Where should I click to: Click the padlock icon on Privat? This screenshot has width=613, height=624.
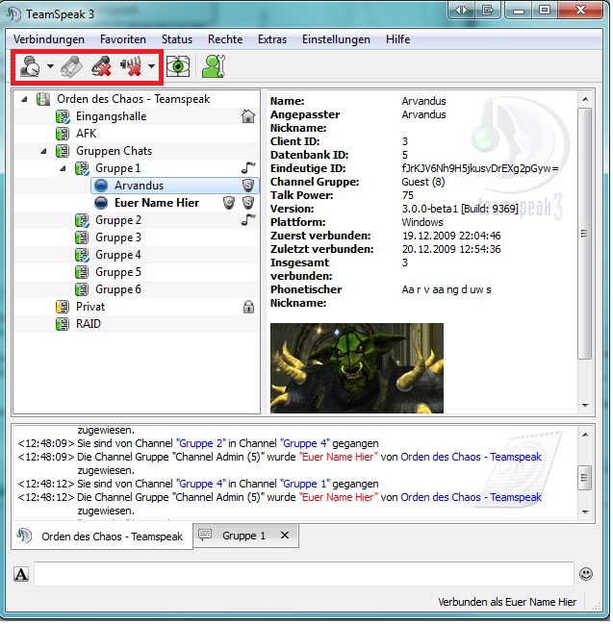tap(248, 307)
